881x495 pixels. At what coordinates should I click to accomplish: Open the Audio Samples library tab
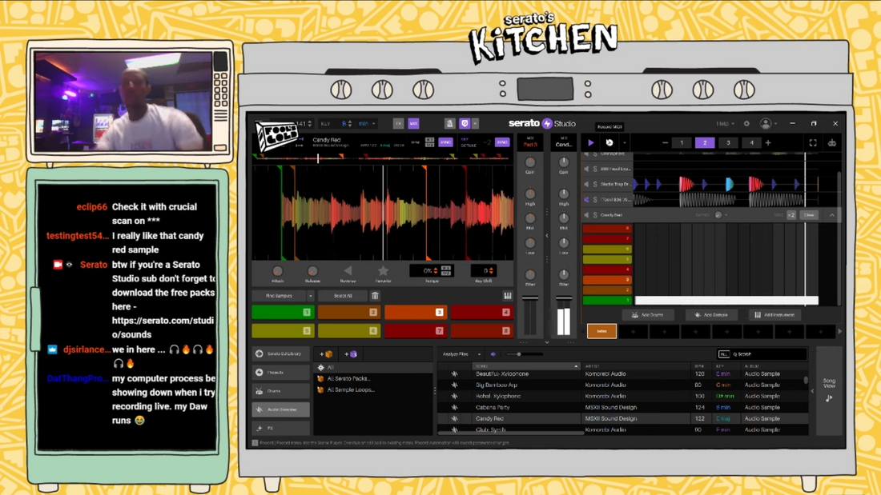click(x=281, y=409)
